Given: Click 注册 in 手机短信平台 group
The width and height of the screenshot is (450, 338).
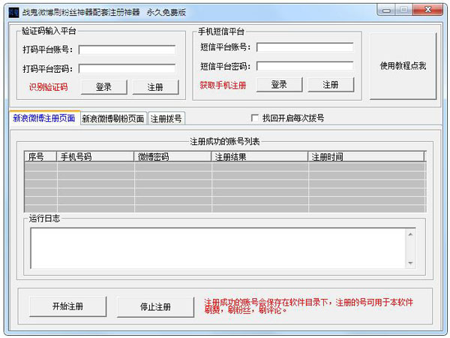Looking at the screenshot, I should [331, 84].
